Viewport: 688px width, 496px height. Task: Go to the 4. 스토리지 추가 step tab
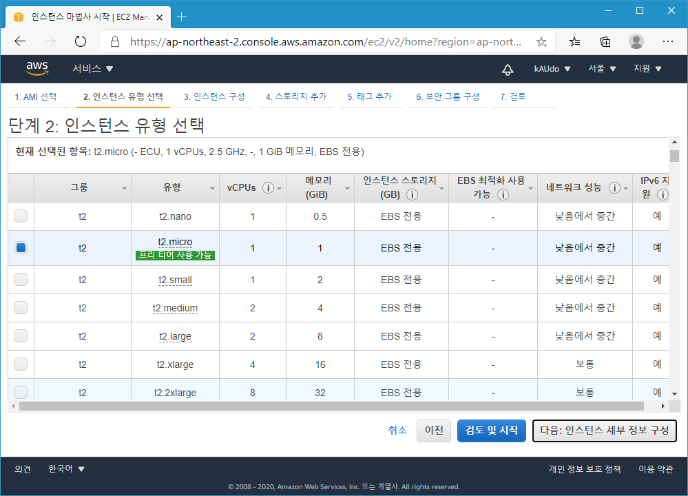pyautogui.click(x=296, y=96)
